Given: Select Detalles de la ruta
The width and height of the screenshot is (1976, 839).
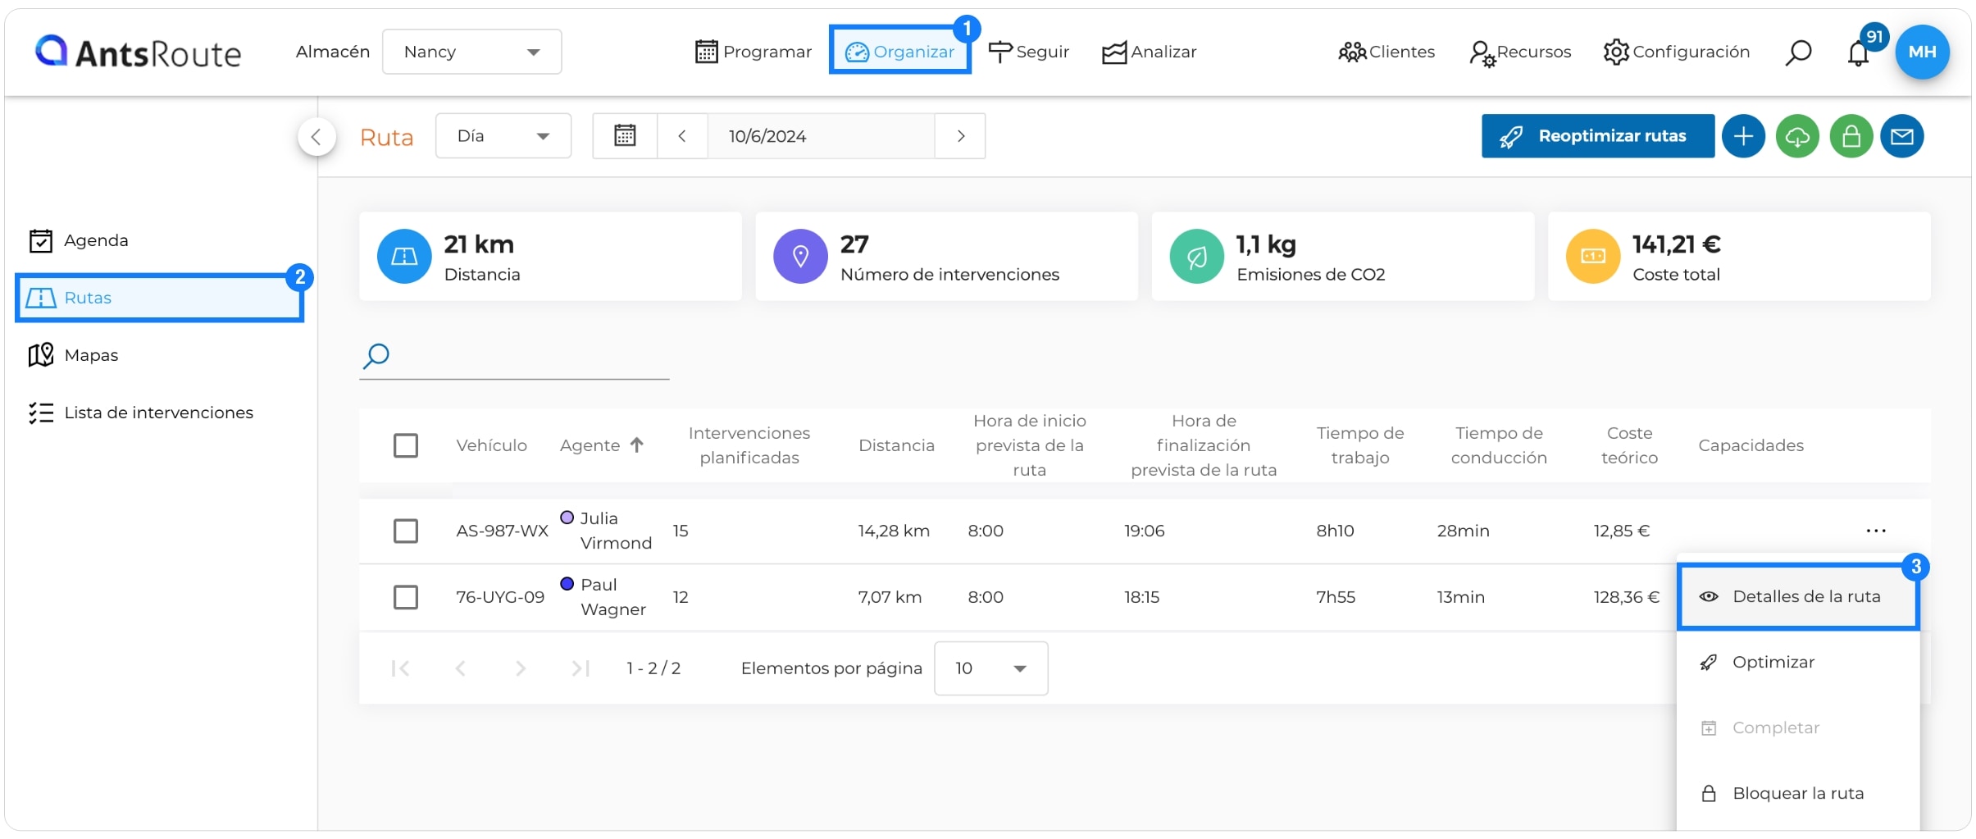Looking at the screenshot, I should pyautogui.click(x=1798, y=597).
